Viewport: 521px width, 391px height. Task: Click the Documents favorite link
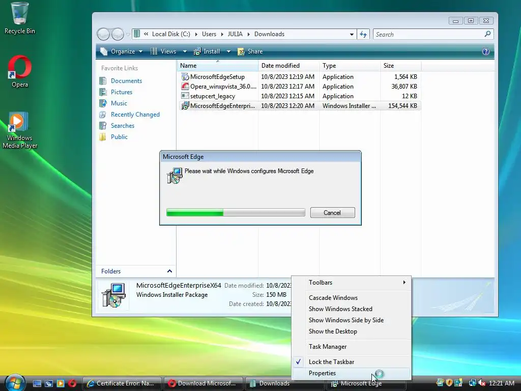pos(126,81)
